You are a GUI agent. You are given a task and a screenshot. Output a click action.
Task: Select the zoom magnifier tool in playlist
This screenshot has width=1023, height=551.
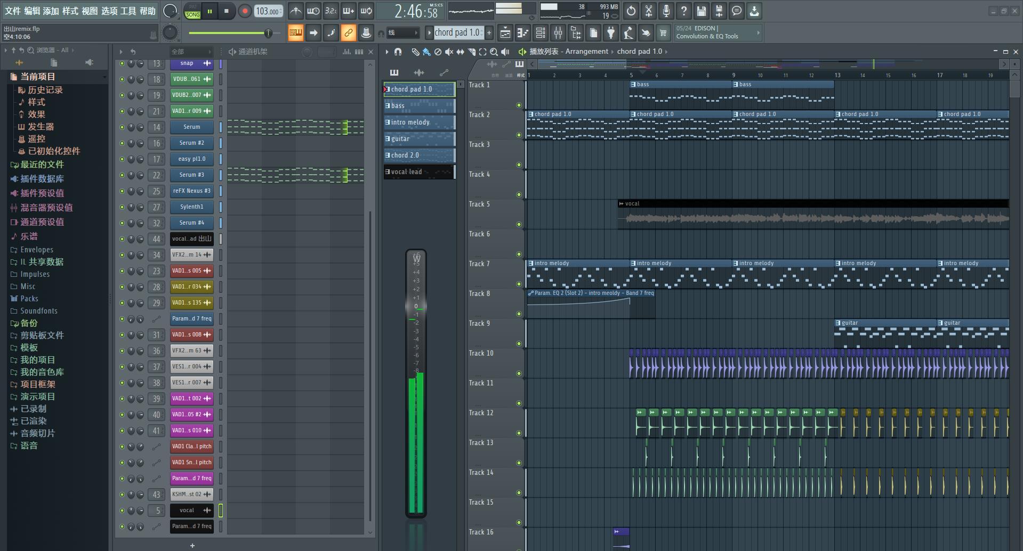pyautogui.click(x=494, y=52)
